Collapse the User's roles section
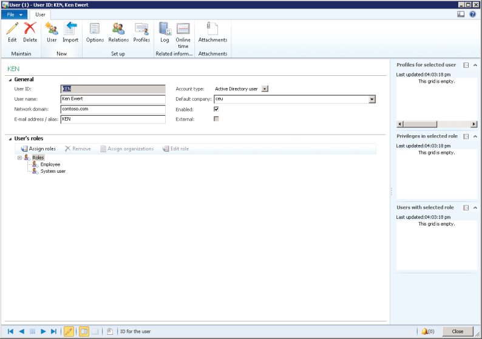This screenshot has width=482, height=339. [10, 139]
